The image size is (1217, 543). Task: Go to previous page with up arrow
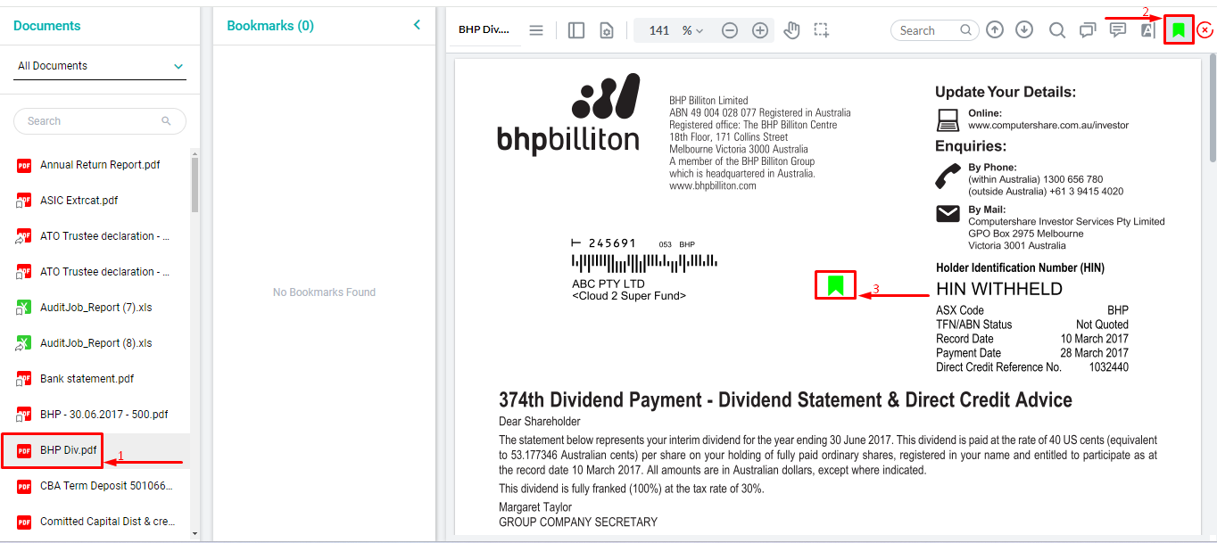point(995,30)
